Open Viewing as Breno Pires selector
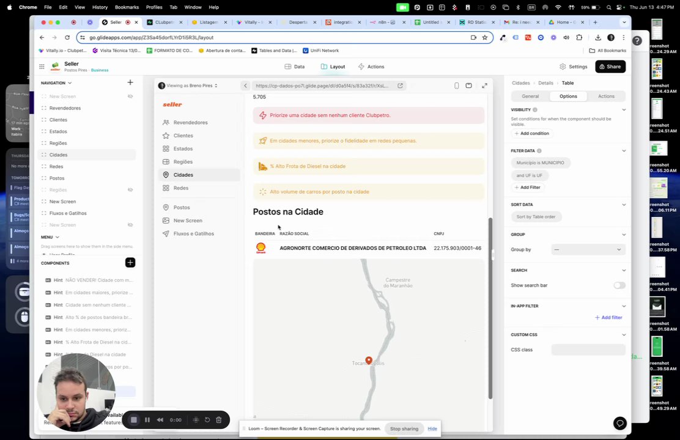 tap(188, 86)
